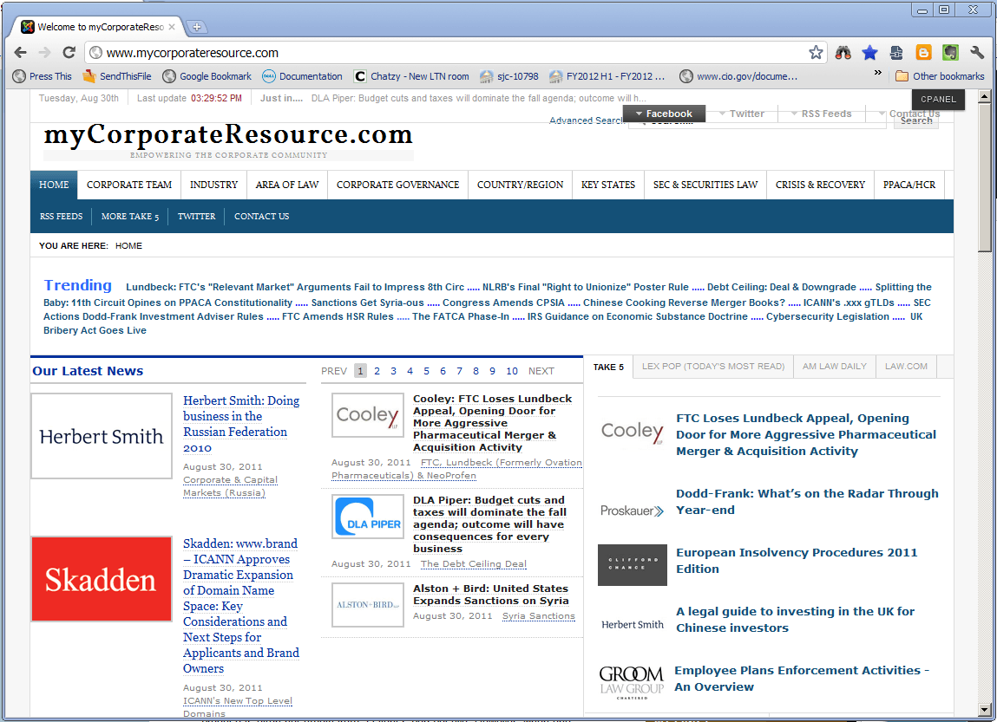
Task: Open COUNTRY/REGION menu
Action: pos(520,185)
